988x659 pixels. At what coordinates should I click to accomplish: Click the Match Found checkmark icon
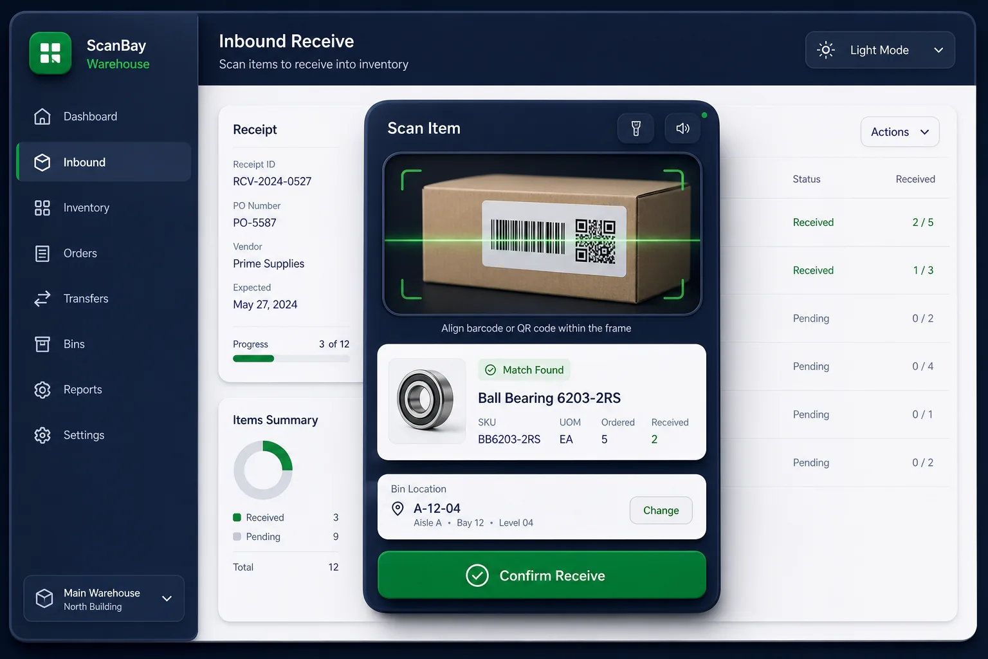point(491,370)
